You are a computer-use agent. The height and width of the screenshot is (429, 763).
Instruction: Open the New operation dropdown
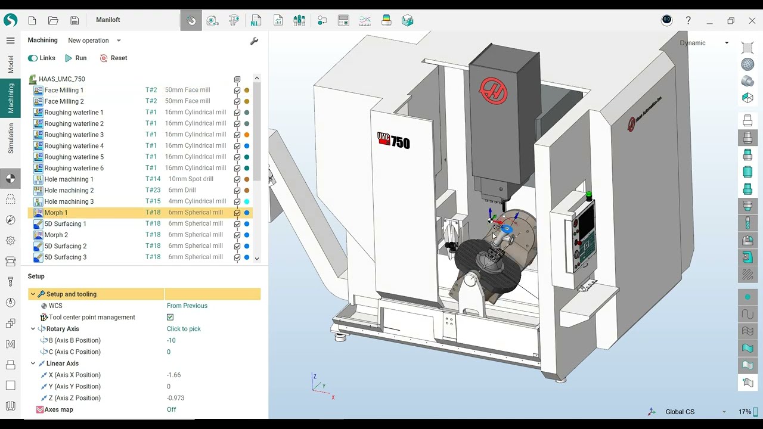pos(94,41)
